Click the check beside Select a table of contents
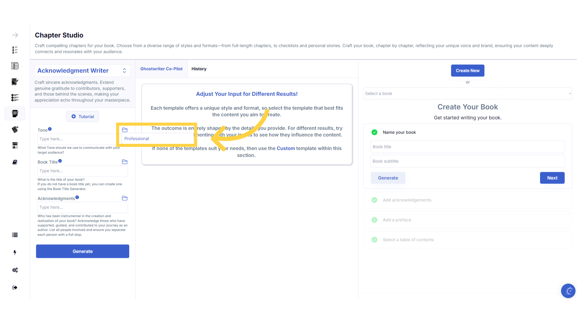This screenshot has height=325, width=577. tap(374, 240)
